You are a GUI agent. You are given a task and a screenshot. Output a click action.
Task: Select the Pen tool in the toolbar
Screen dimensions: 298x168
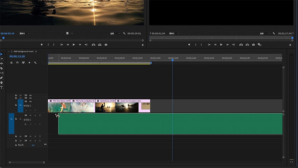[x=2, y=78]
